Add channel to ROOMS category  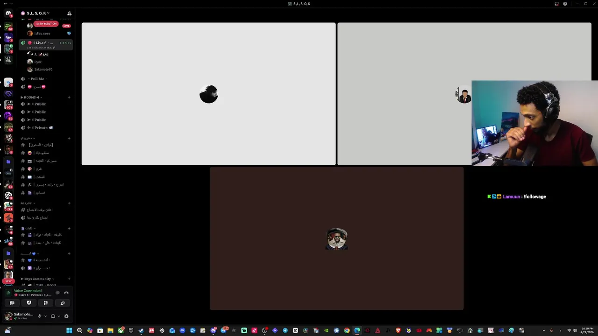pos(69,97)
